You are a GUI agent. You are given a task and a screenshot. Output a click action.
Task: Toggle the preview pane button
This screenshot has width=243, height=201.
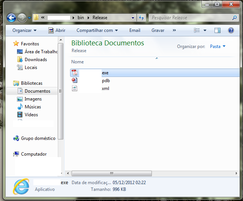217,30
